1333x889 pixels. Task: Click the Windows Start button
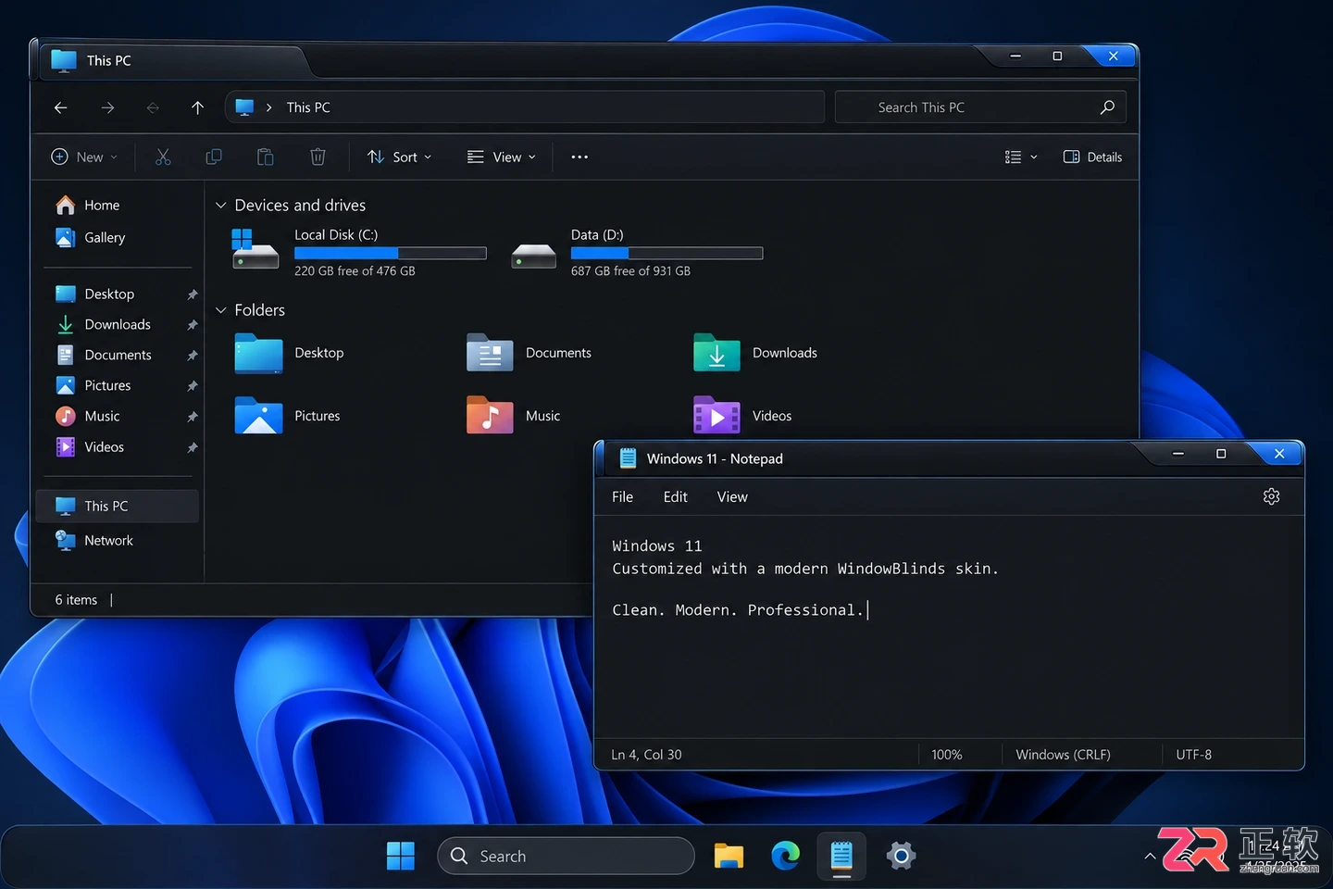coord(401,857)
